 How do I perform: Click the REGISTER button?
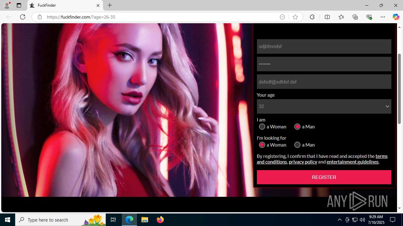[x=324, y=177]
